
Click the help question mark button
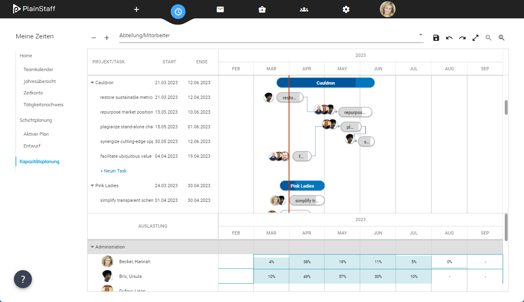click(x=23, y=279)
